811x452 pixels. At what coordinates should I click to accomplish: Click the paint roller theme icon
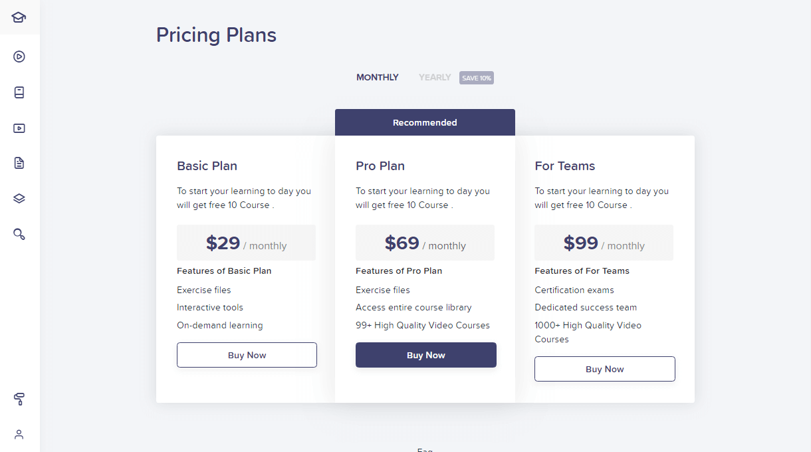[19, 399]
